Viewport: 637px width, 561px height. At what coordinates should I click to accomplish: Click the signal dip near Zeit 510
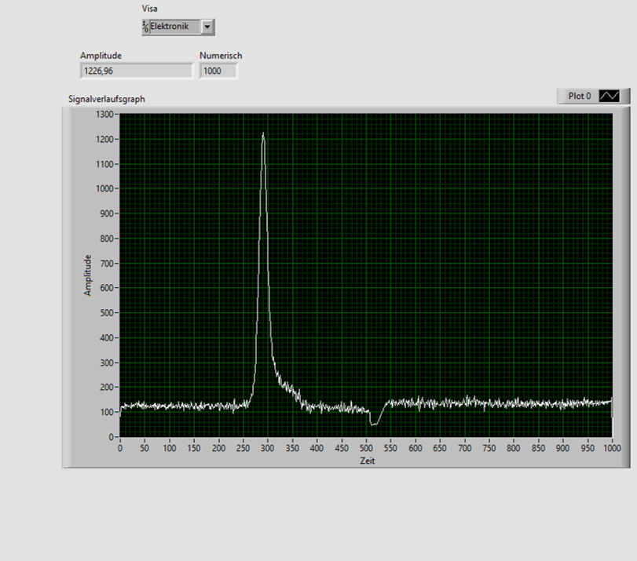[x=374, y=423]
